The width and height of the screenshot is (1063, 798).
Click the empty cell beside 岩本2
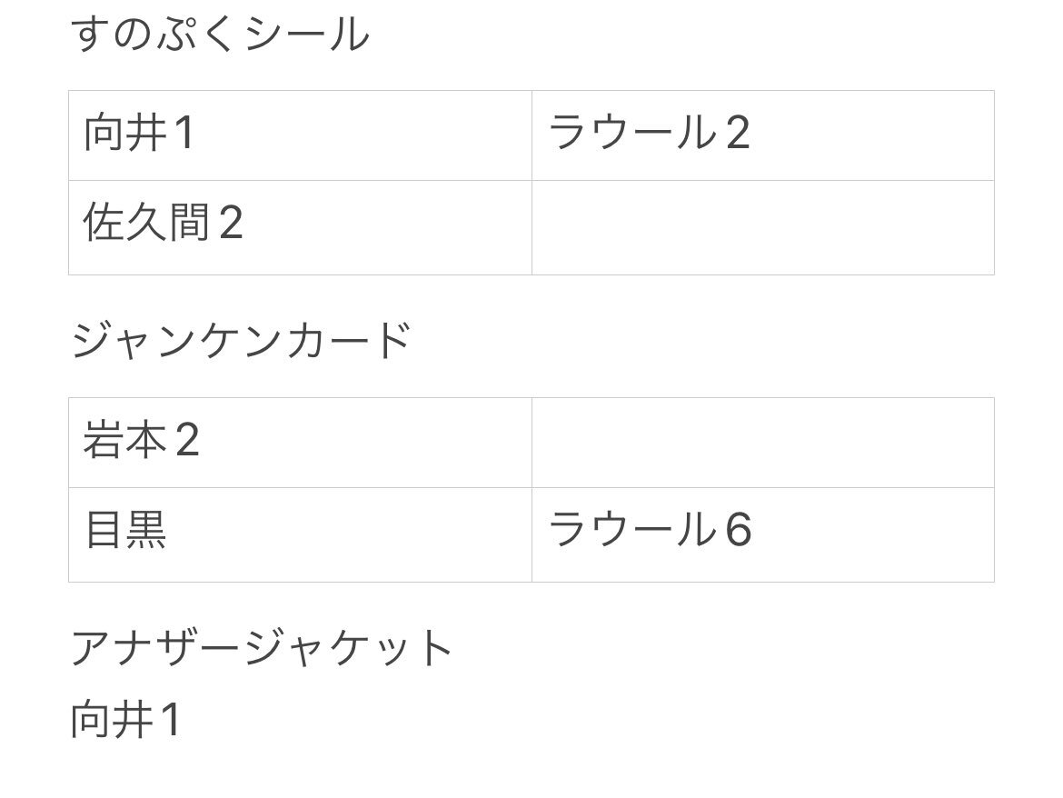[763, 443]
